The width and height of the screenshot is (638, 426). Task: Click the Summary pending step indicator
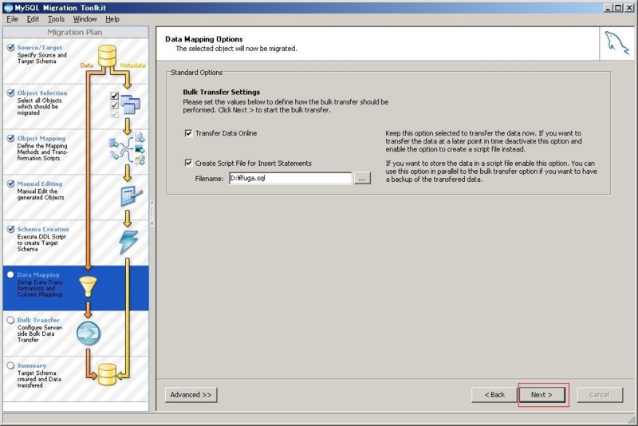click(10, 365)
